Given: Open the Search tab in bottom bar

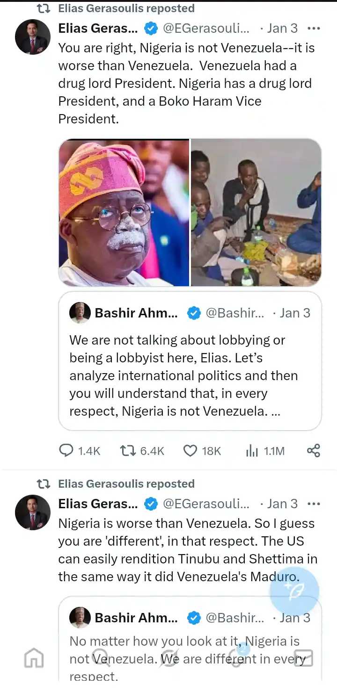Looking at the screenshot, I should coord(101,657).
